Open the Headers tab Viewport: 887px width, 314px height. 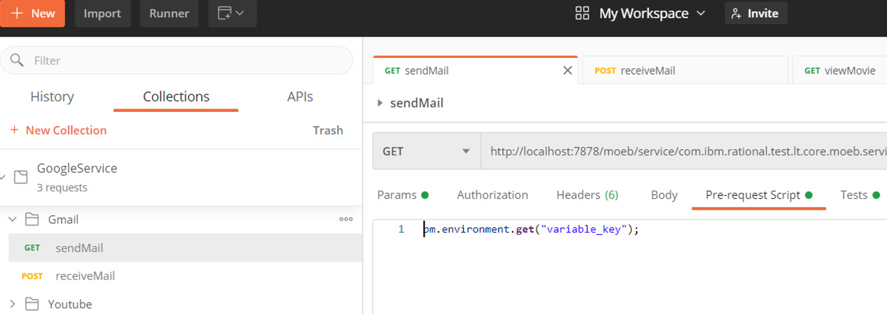click(x=587, y=195)
